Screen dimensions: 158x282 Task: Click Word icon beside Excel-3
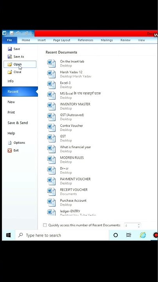pyautogui.click(x=51, y=85)
